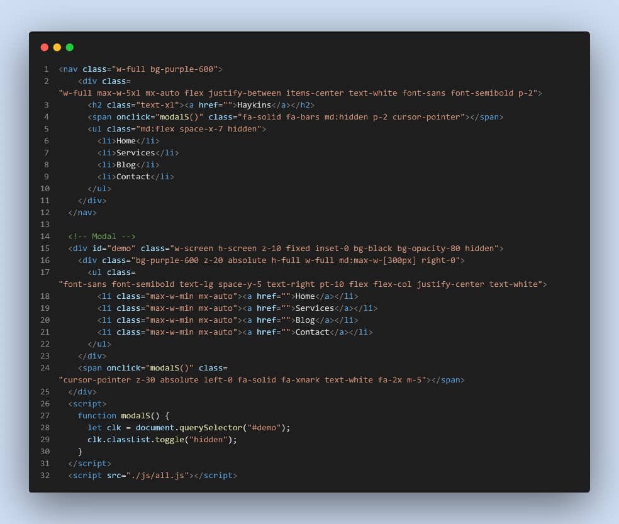
Task: Click "function modalS()" on line 27
Action: tap(118, 416)
